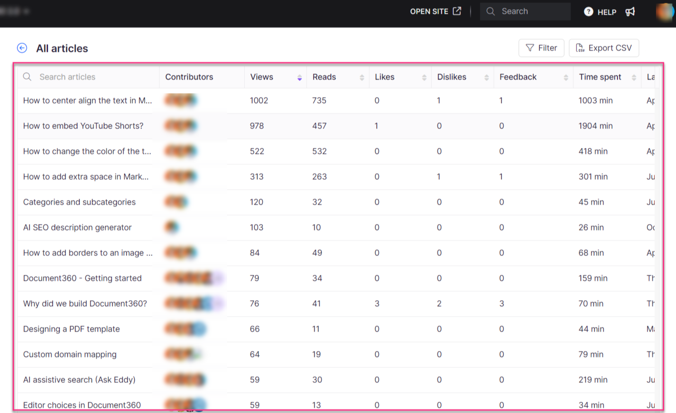Focus the Search articles field
The image size is (676, 413).
click(x=88, y=77)
